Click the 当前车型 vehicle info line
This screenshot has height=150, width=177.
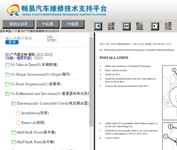pos(29,31)
